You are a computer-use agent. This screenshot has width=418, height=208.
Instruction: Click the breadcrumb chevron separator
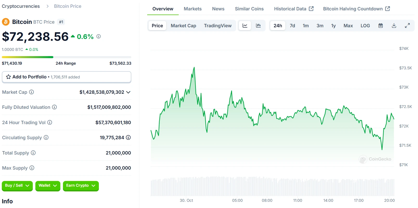click(47, 6)
